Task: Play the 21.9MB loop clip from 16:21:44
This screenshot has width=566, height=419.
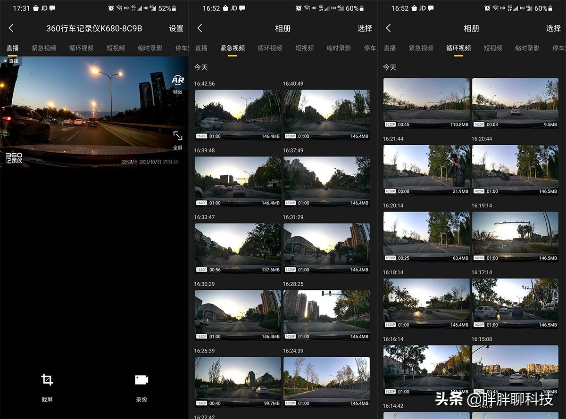Action: coord(426,170)
